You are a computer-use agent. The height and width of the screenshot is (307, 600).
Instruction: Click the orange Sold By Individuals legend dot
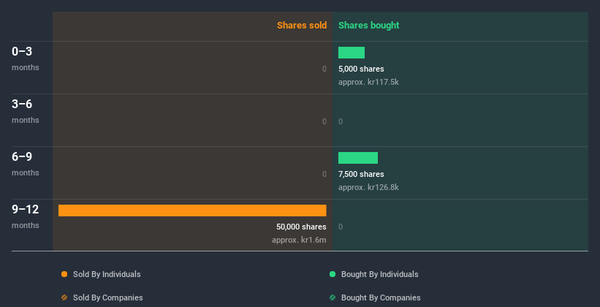[x=64, y=274]
